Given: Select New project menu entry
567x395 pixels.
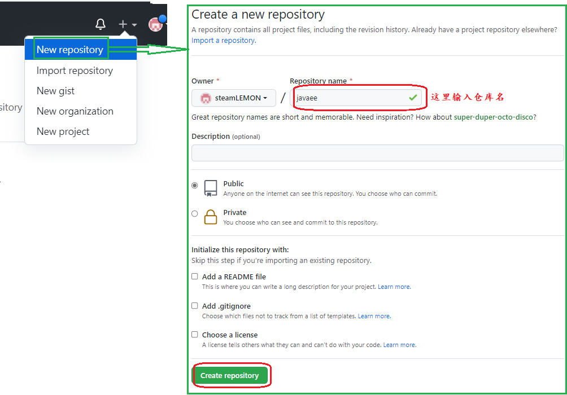Looking at the screenshot, I should [x=81, y=131].
